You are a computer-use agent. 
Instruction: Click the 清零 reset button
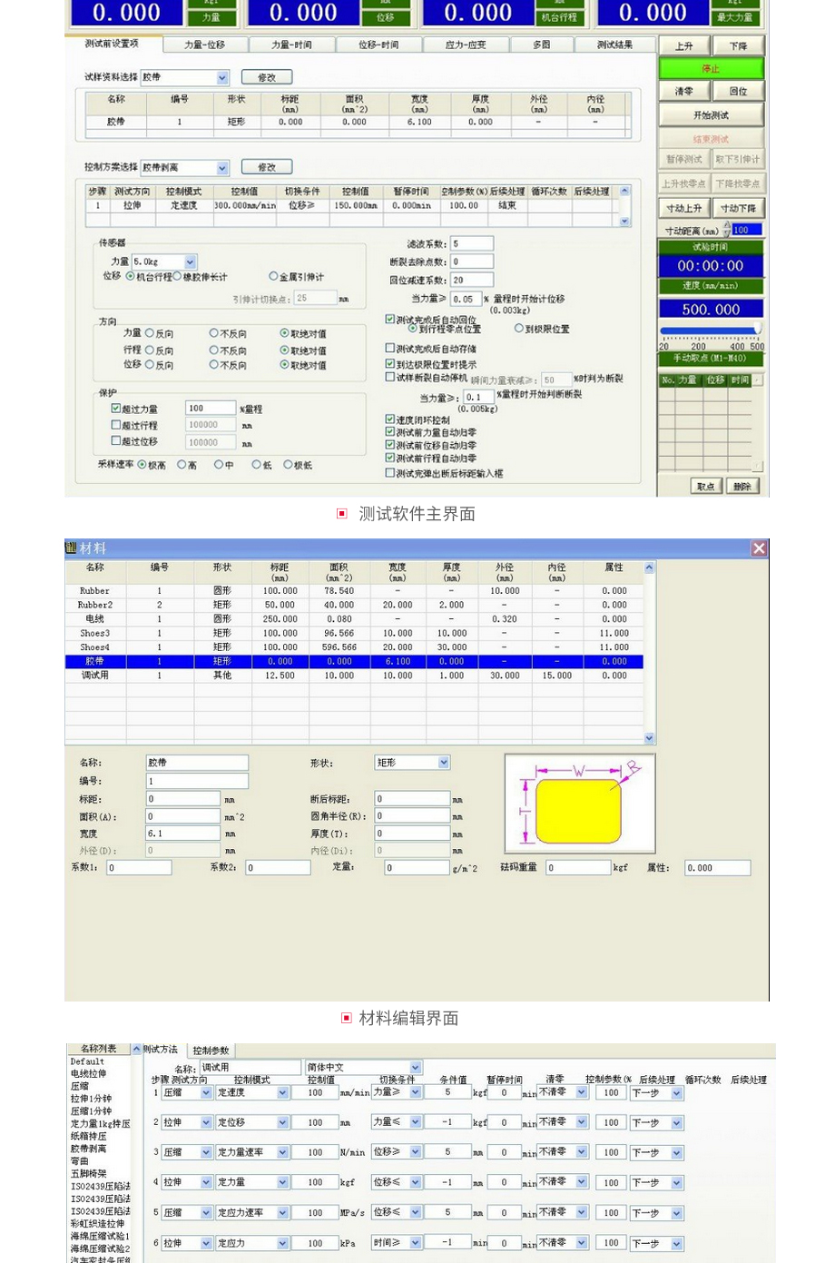coord(683,92)
